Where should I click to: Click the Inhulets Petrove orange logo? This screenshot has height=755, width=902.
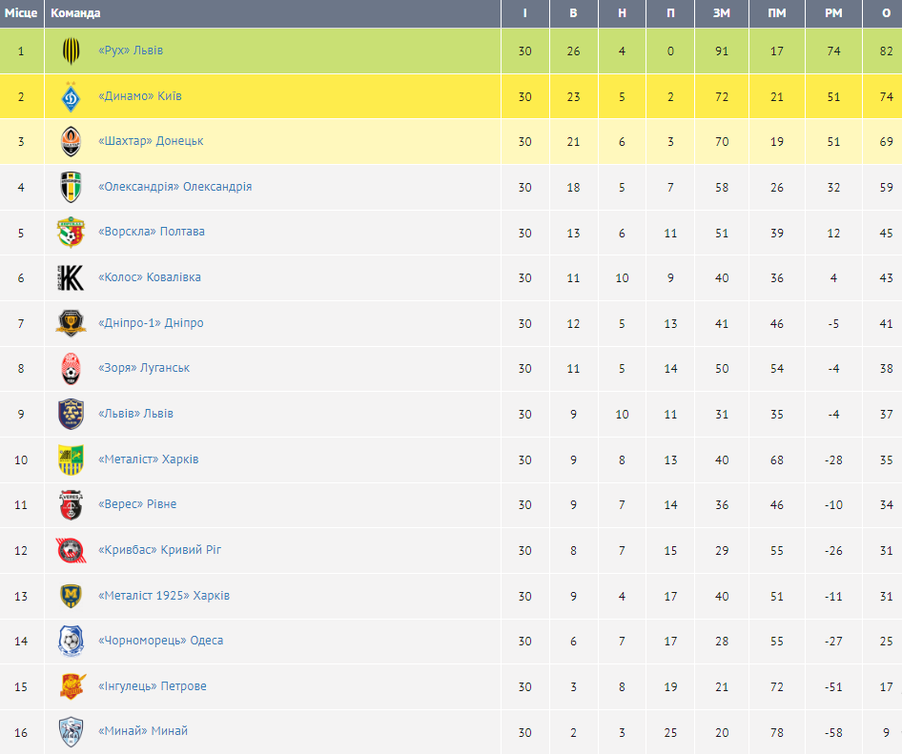point(71,686)
